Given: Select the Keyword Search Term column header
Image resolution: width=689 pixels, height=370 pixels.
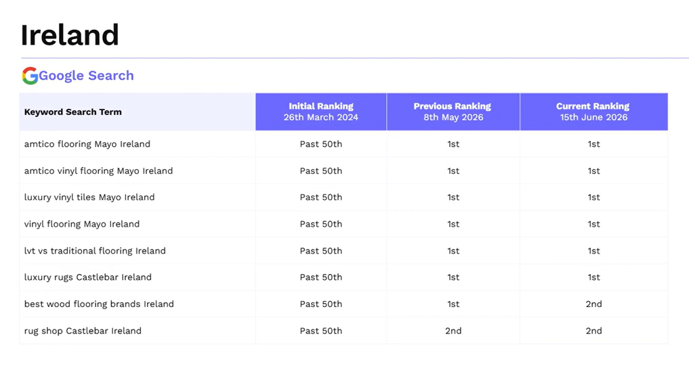Looking at the screenshot, I should (x=73, y=112).
